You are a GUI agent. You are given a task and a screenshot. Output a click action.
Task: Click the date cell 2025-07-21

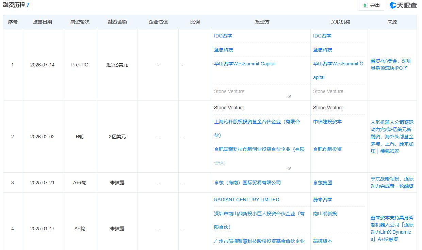pyautogui.click(x=42, y=183)
